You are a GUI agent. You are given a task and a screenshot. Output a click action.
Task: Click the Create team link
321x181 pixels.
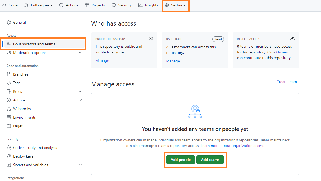coord(287,82)
